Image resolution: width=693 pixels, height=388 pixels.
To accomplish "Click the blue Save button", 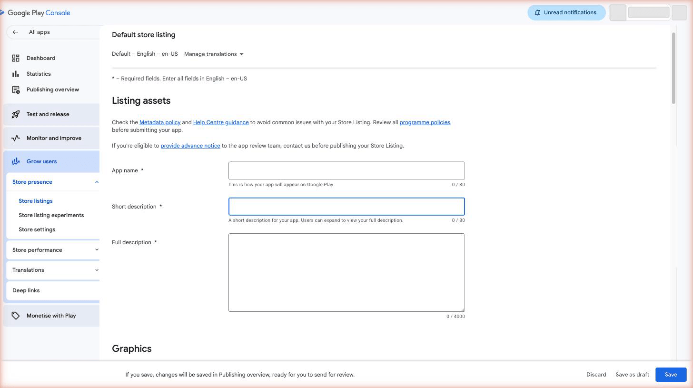I will [x=671, y=375].
